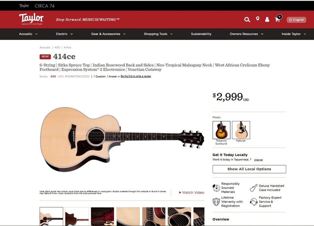Viewport: 314px width, 226px height.
Task: Open the Sustainability menu item
Action: tap(201, 34)
